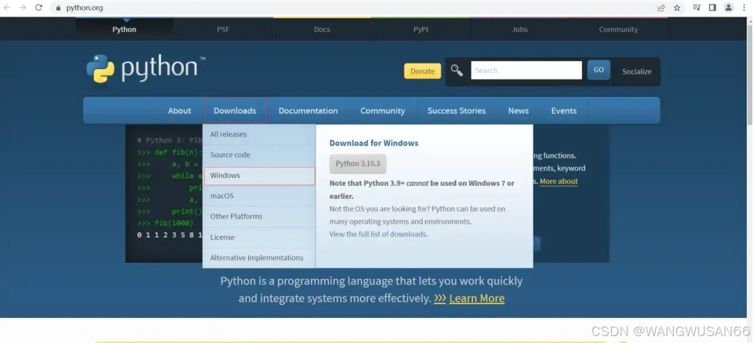Click the yellow Donate button
The height and width of the screenshot is (343, 753).
[x=423, y=71]
